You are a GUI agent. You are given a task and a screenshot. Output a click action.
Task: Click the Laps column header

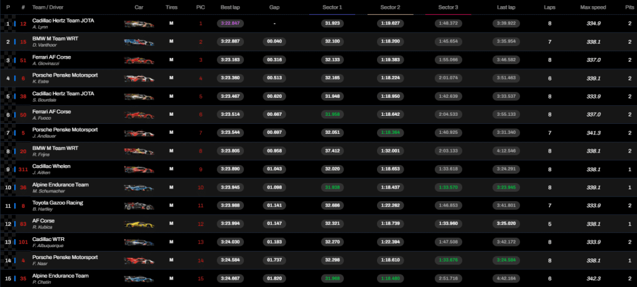coord(550,7)
